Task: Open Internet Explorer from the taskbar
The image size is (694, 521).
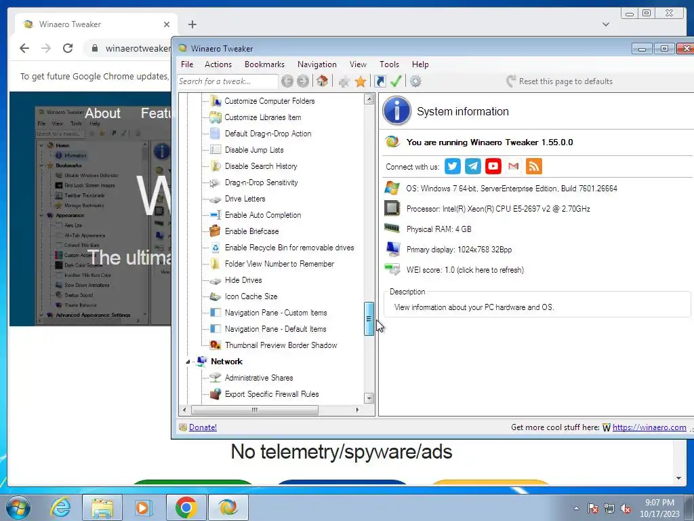Action: [60, 507]
